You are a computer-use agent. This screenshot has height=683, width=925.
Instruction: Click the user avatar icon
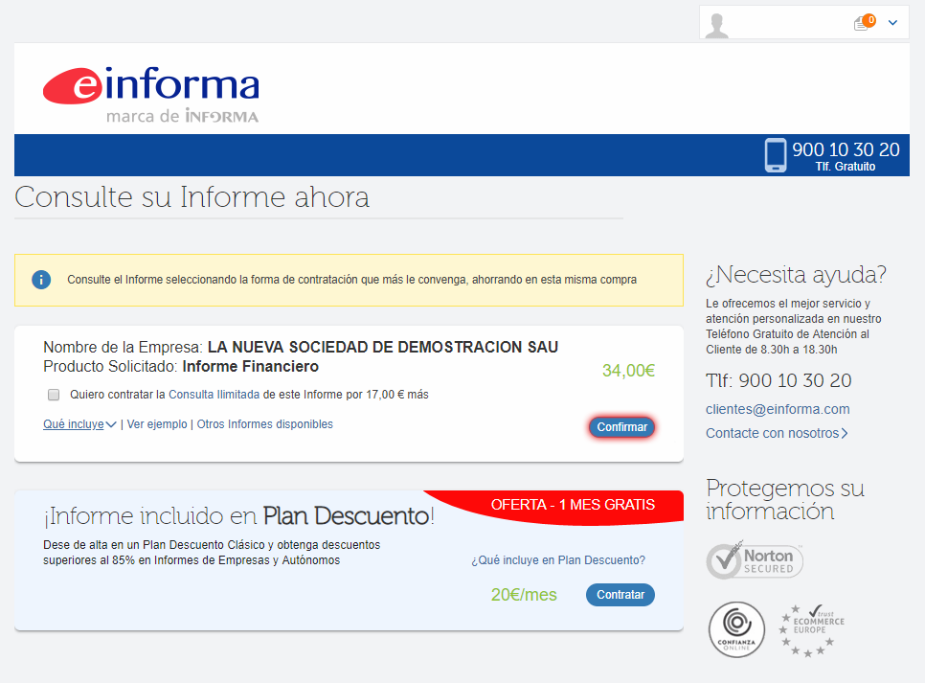click(717, 26)
